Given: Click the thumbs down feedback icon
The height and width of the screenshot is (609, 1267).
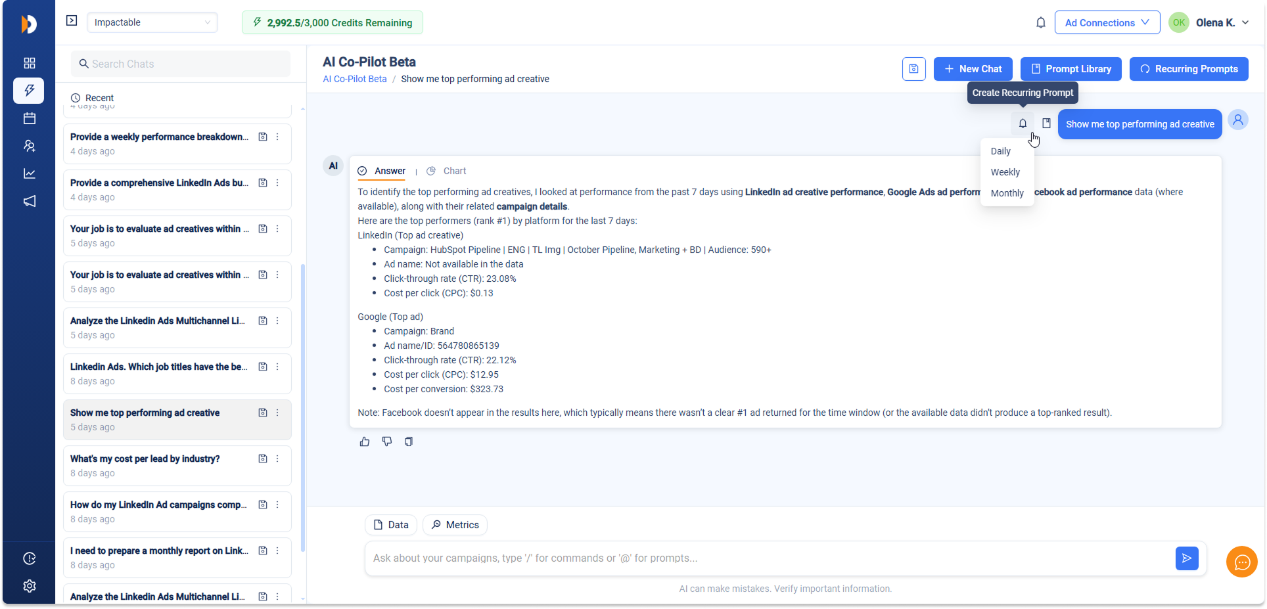Looking at the screenshot, I should click(387, 441).
